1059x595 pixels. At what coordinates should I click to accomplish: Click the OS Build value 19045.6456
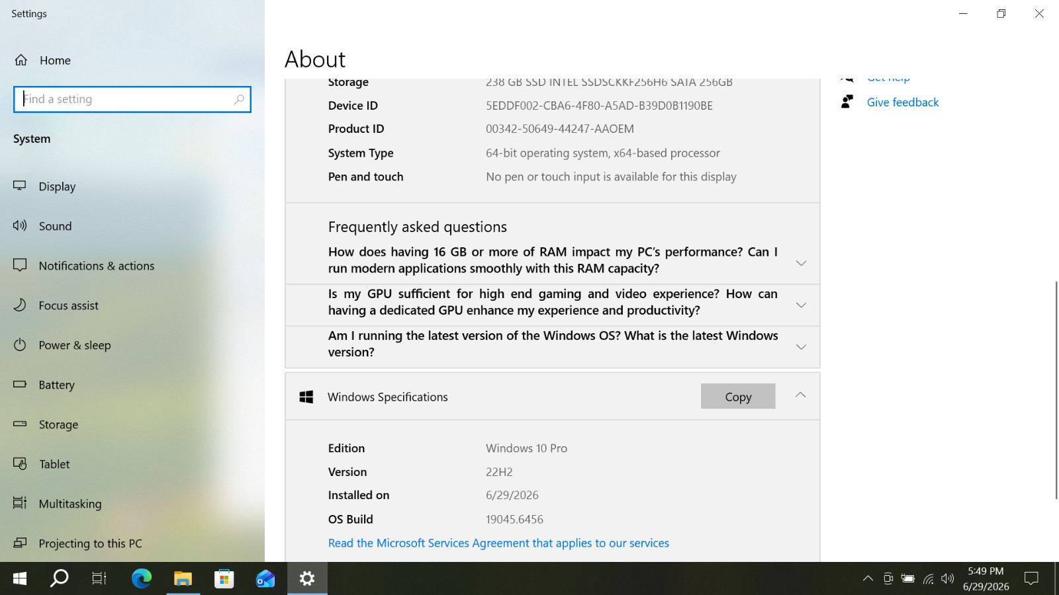pyautogui.click(x=514, y=520)
